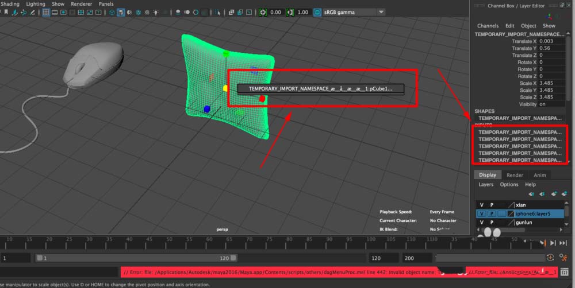Toggle V visibility of xian layer
This screenshot has width=575, height=288.
(x=481, y=205)
